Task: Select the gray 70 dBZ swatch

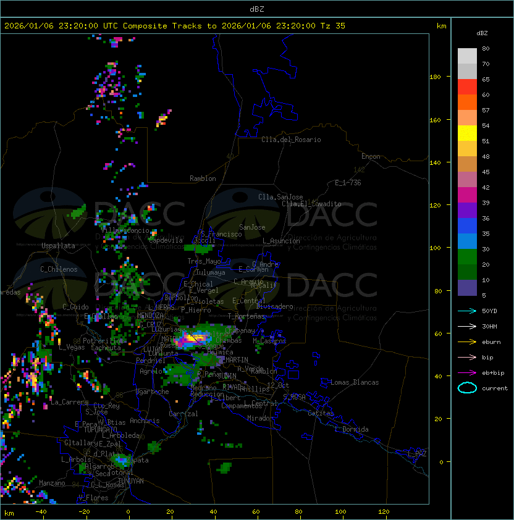Action: 467,71
